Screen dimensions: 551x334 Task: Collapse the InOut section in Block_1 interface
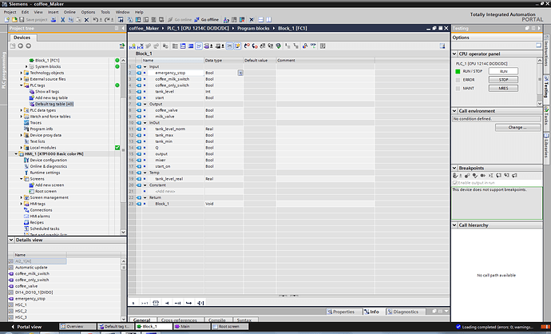coord(145,123)
